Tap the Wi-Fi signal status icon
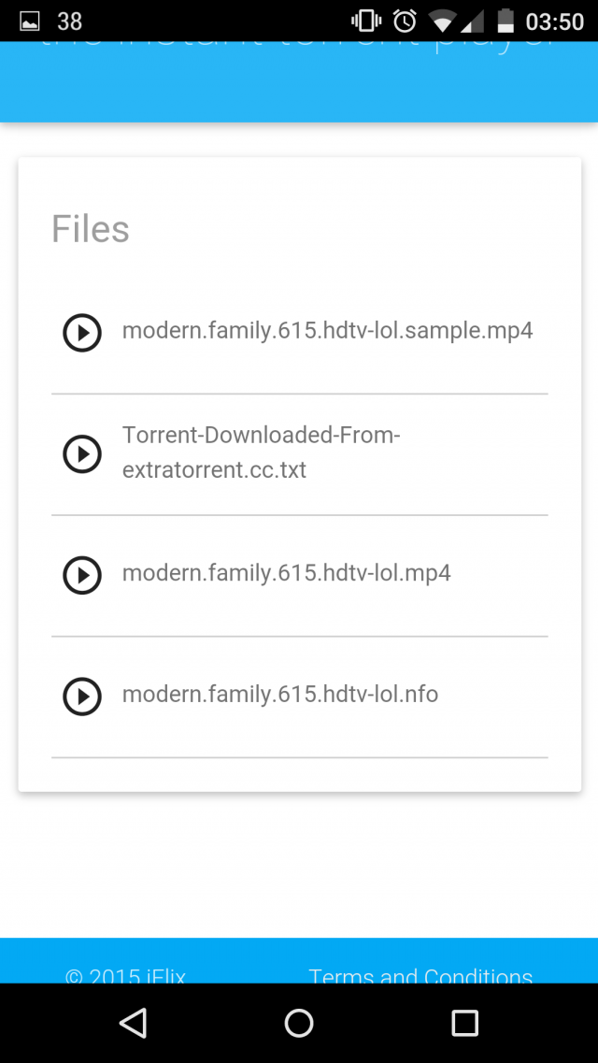Image resolution: width=598 pixels, height=1063 pixels. pos(442,21)
